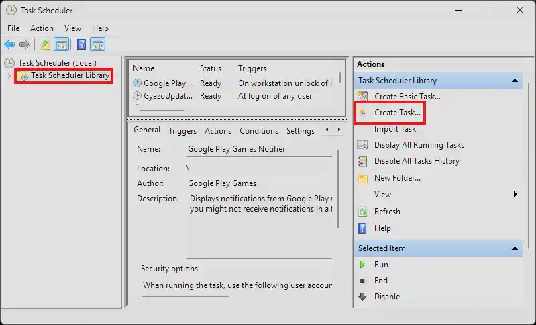
Task: Click the GyazoUpdat... task clock icon
Action: tap(137, 96)
